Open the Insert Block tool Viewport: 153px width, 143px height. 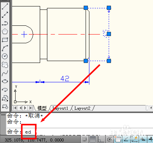5,98
